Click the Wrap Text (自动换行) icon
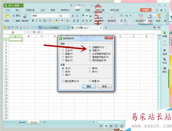Screen dimensions: 172x131 (112, 16)
